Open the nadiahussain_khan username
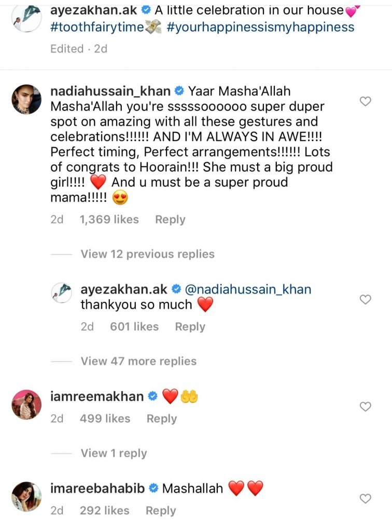392x532 pixels. pyautogui.click(x=110, y=91)
